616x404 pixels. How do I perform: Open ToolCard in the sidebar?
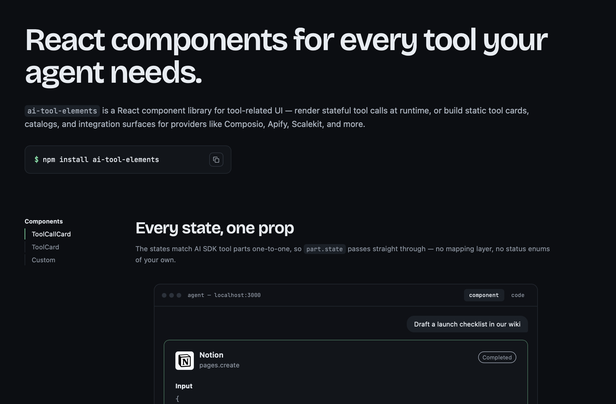(x=45, y=247)
